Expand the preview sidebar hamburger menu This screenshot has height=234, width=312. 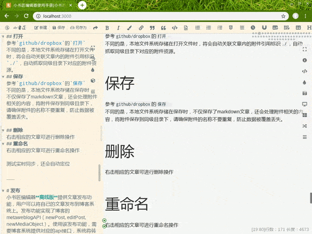point(305,137)
